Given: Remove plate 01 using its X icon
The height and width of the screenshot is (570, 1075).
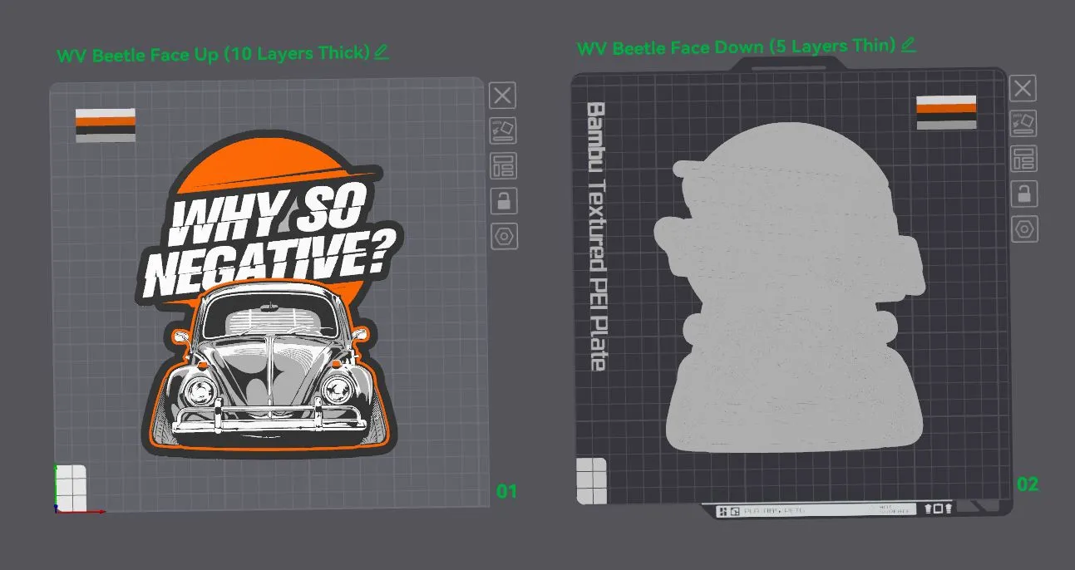Looking at the screenshot, I should [502, 96].
